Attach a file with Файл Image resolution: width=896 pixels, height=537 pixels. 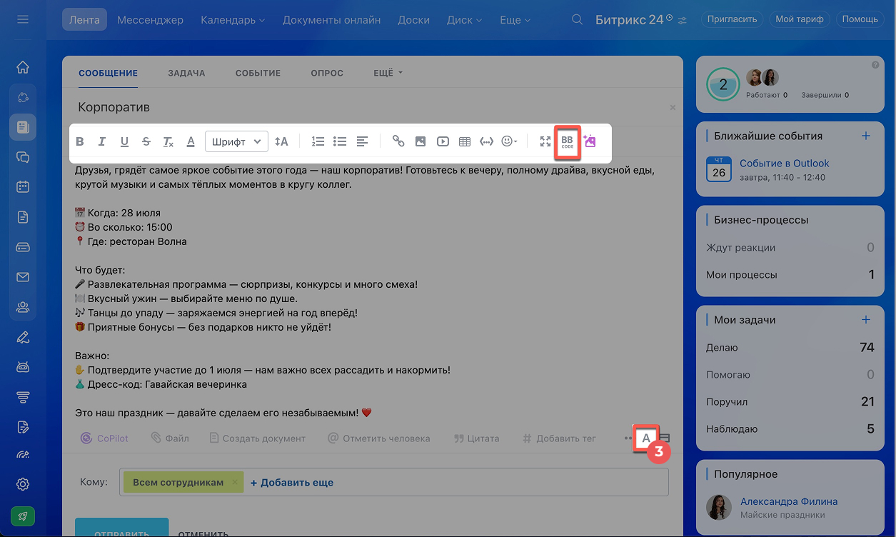coord(170,438)
